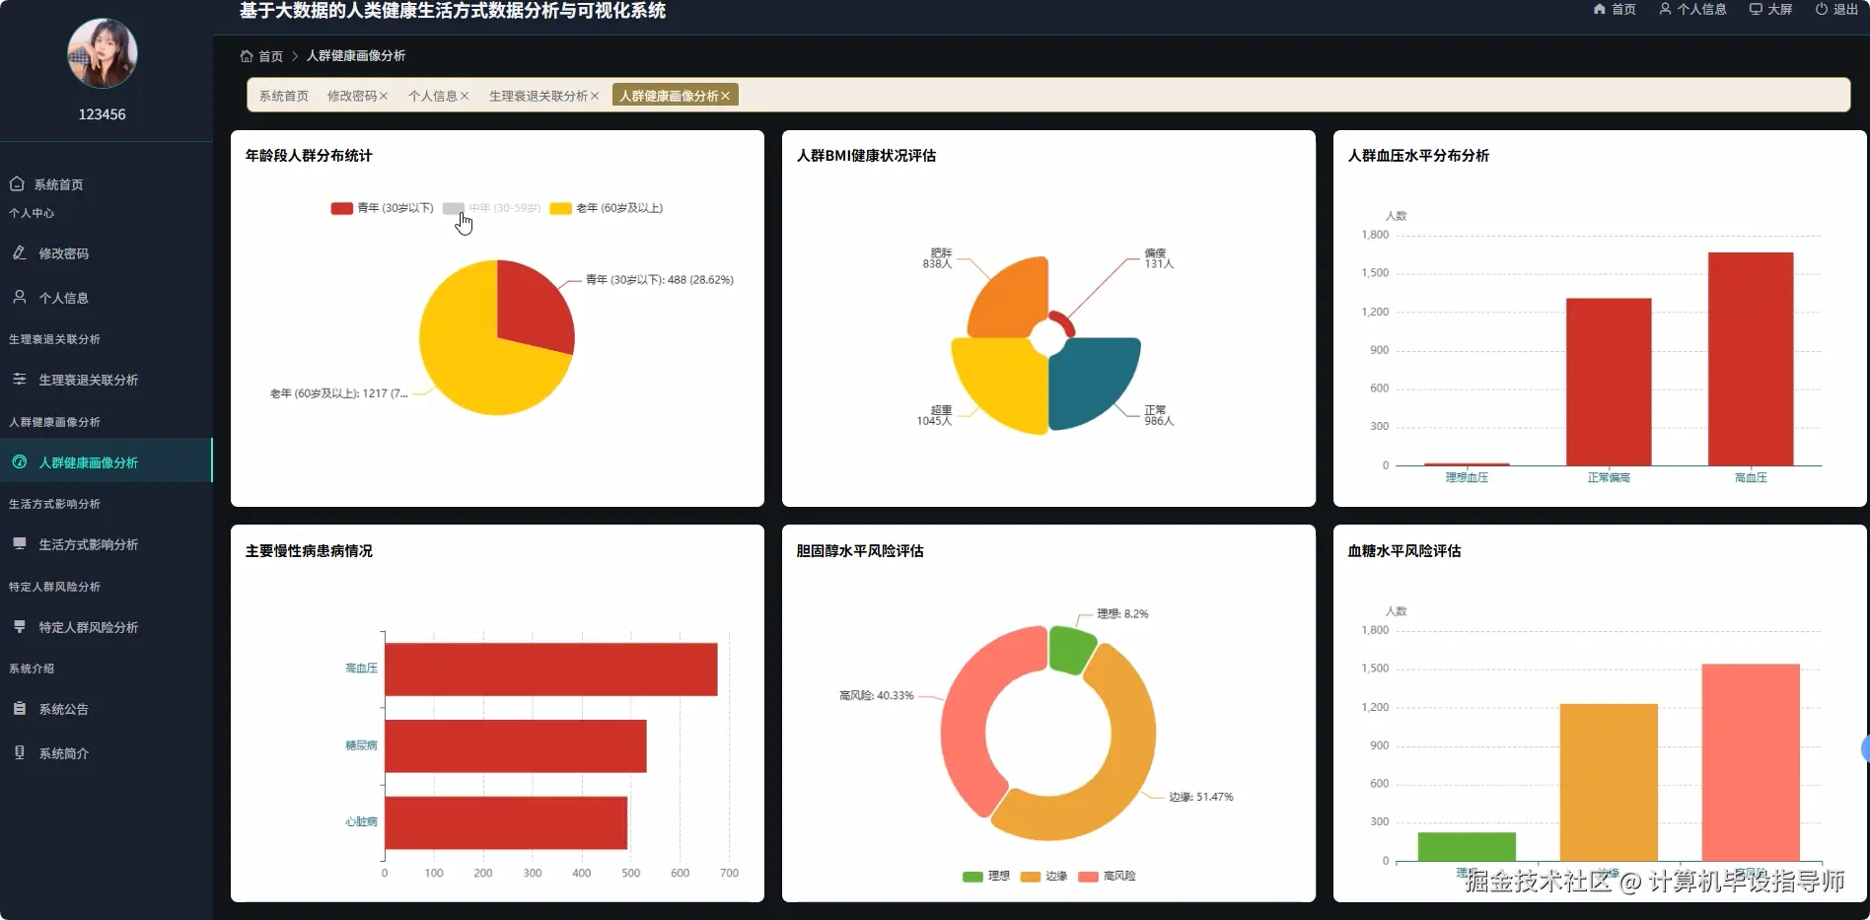
Task: Close the 生理衰退关联分析 tab
Action: (595, 96)
